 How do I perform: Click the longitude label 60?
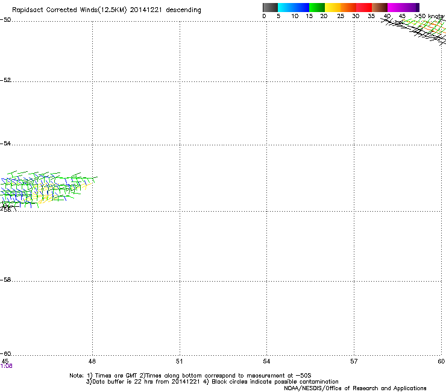coord(441,361)
